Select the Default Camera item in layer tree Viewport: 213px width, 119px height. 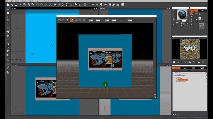point(181,76)
